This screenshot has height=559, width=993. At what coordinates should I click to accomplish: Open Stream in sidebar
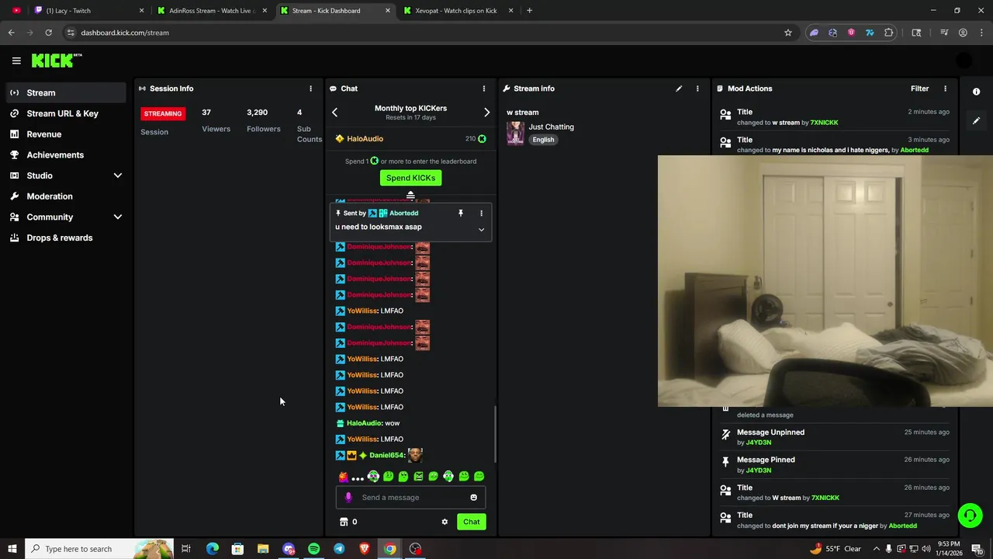coord(65,92)
